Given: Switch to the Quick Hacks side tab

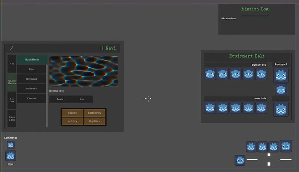Looking at the screenshot, I should [12, 82].
